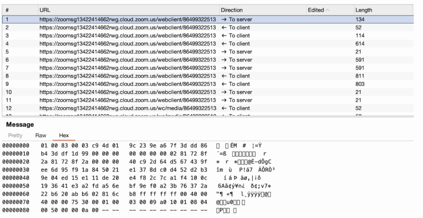Select WebSocket message row 1
The image size is (423, 218).
coord(208,19)
